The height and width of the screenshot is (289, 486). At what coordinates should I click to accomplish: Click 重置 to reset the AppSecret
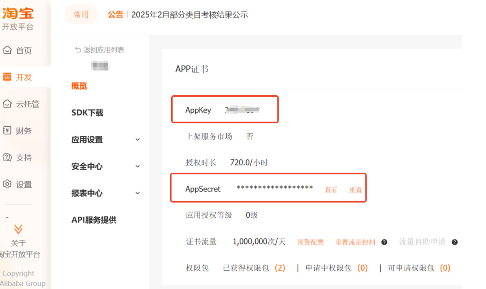355,190
